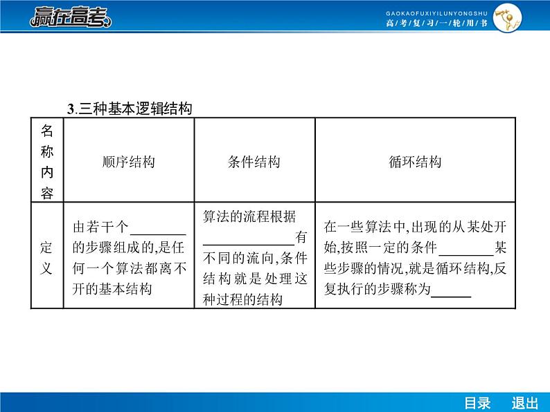This screenshot has width=550, height=412.
Task: Click the 条件结构 table header cell
Action: click(x=254, y=160)
